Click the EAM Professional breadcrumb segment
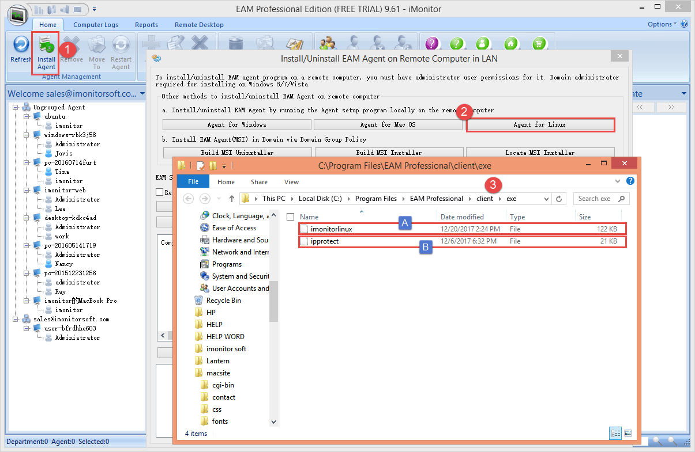Screen dimensions: 695x452 coord(437,199)
